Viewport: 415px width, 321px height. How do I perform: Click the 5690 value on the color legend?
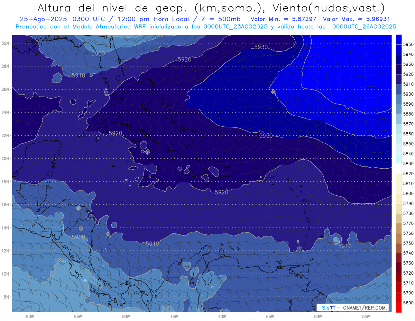408,303
